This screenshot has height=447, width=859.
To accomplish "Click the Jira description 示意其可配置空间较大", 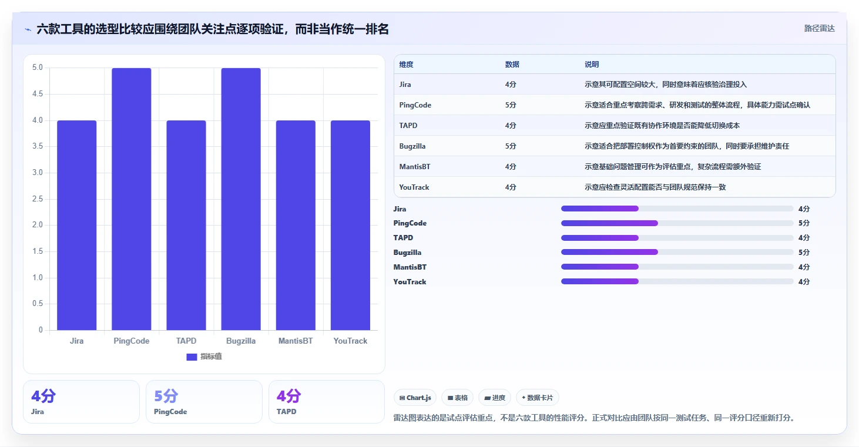I will [x=666, y=85].
